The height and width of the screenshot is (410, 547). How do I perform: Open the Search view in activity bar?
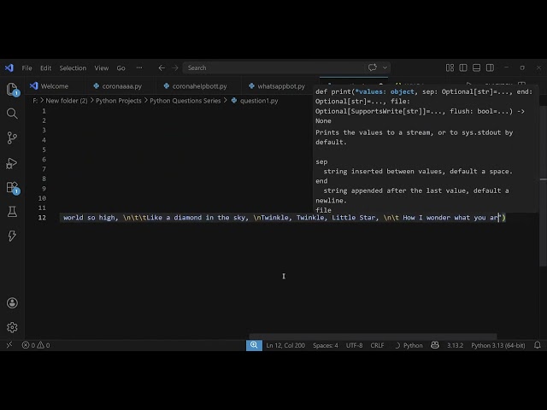(12, 114)
